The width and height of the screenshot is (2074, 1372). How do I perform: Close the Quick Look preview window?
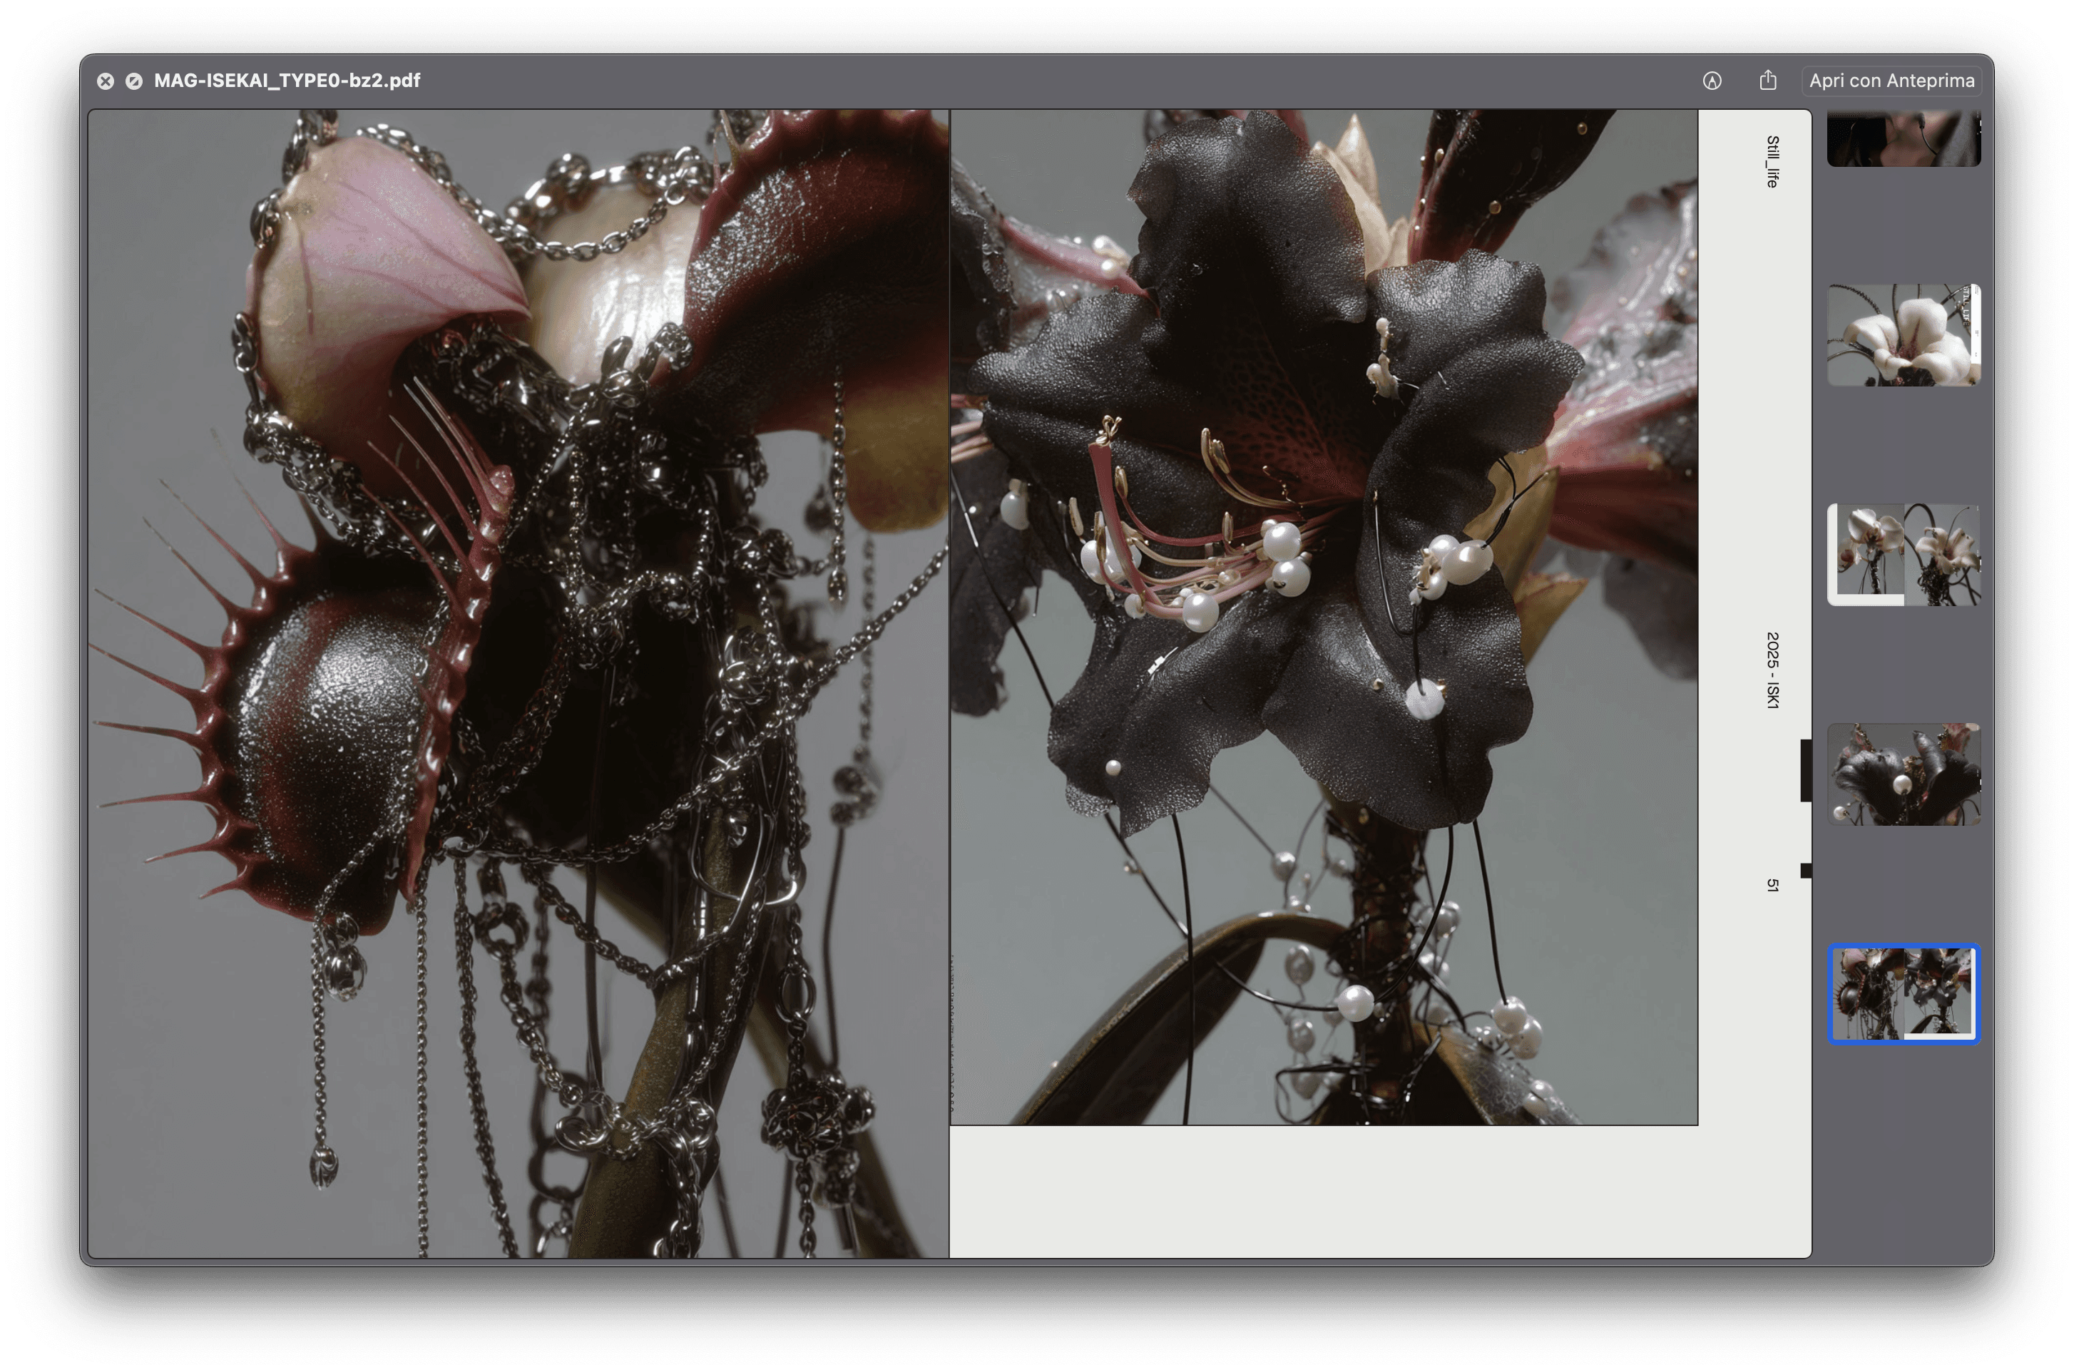pos(105,81)
